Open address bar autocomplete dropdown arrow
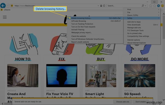165x105 pixels. click(x=98, y=6)
